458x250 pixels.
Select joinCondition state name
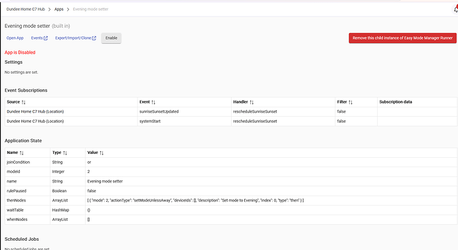click(x=18, y=162)
